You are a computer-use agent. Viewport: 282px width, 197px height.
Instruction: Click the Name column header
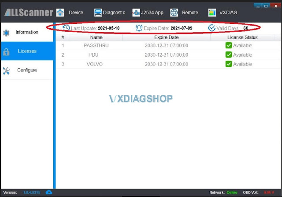pyautogui.click(x=96, y=37)
